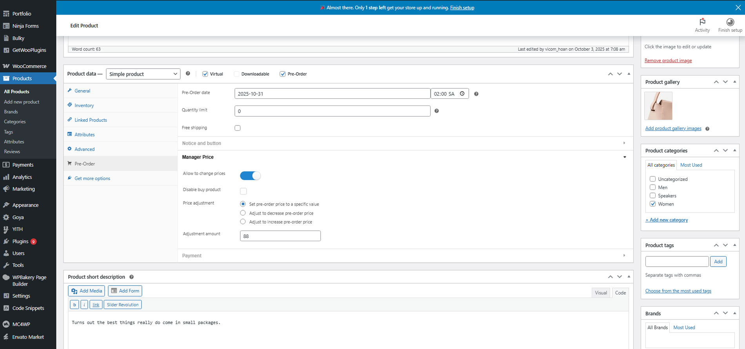
Task: Enable the Free shipping checkbox
Action: pos(238,128)
